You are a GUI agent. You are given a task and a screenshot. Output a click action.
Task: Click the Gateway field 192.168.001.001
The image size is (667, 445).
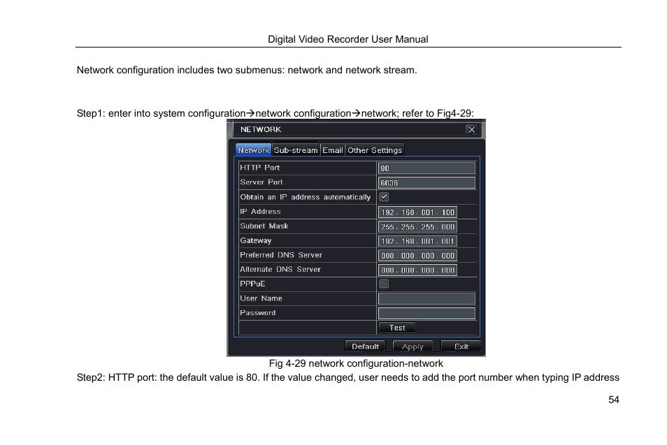point(417,241)
